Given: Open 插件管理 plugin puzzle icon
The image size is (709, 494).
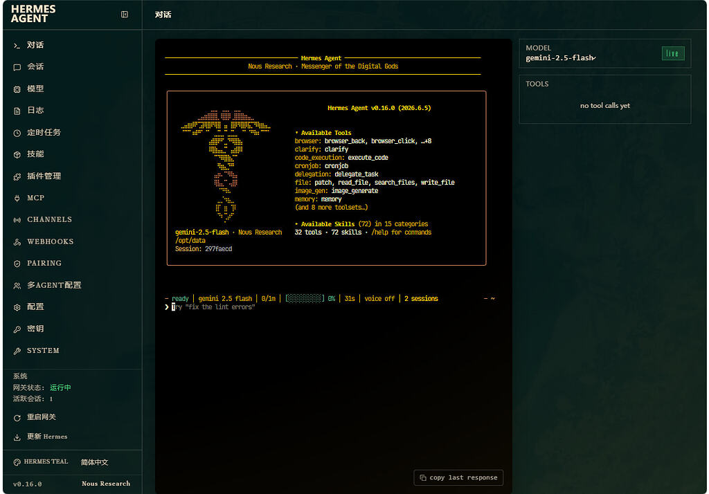Looking at the screenshot, I should tap(17, 176).
